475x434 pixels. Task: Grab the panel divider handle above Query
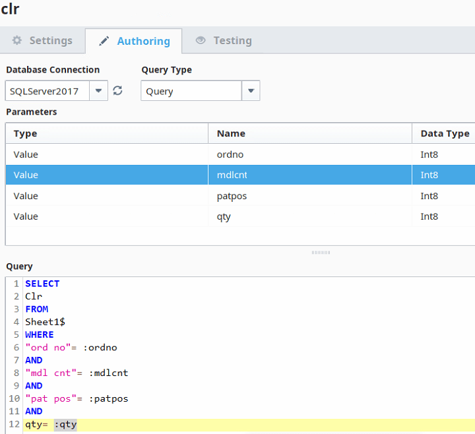pos(321,252)
